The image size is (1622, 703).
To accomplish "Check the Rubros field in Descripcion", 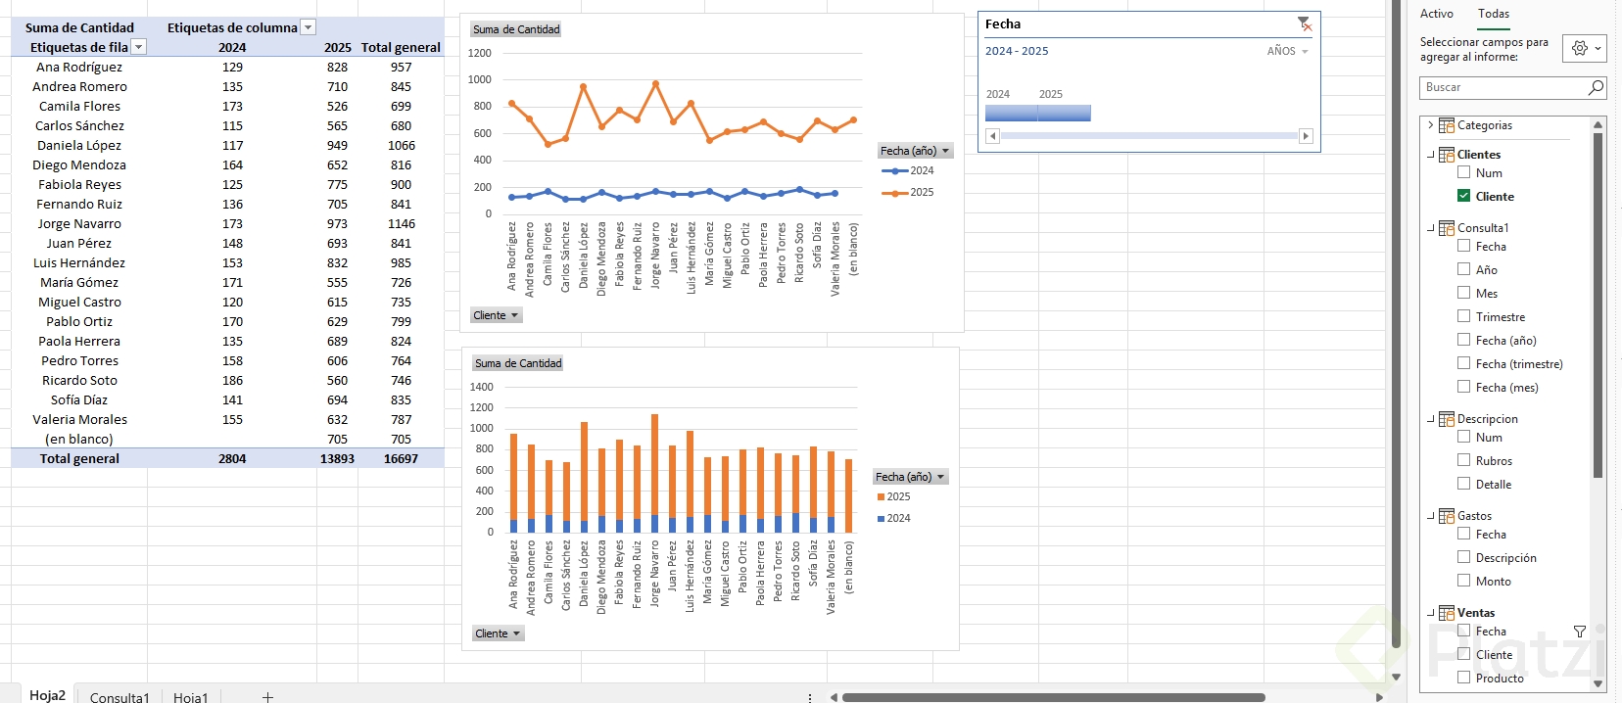I will [1464, 460].
